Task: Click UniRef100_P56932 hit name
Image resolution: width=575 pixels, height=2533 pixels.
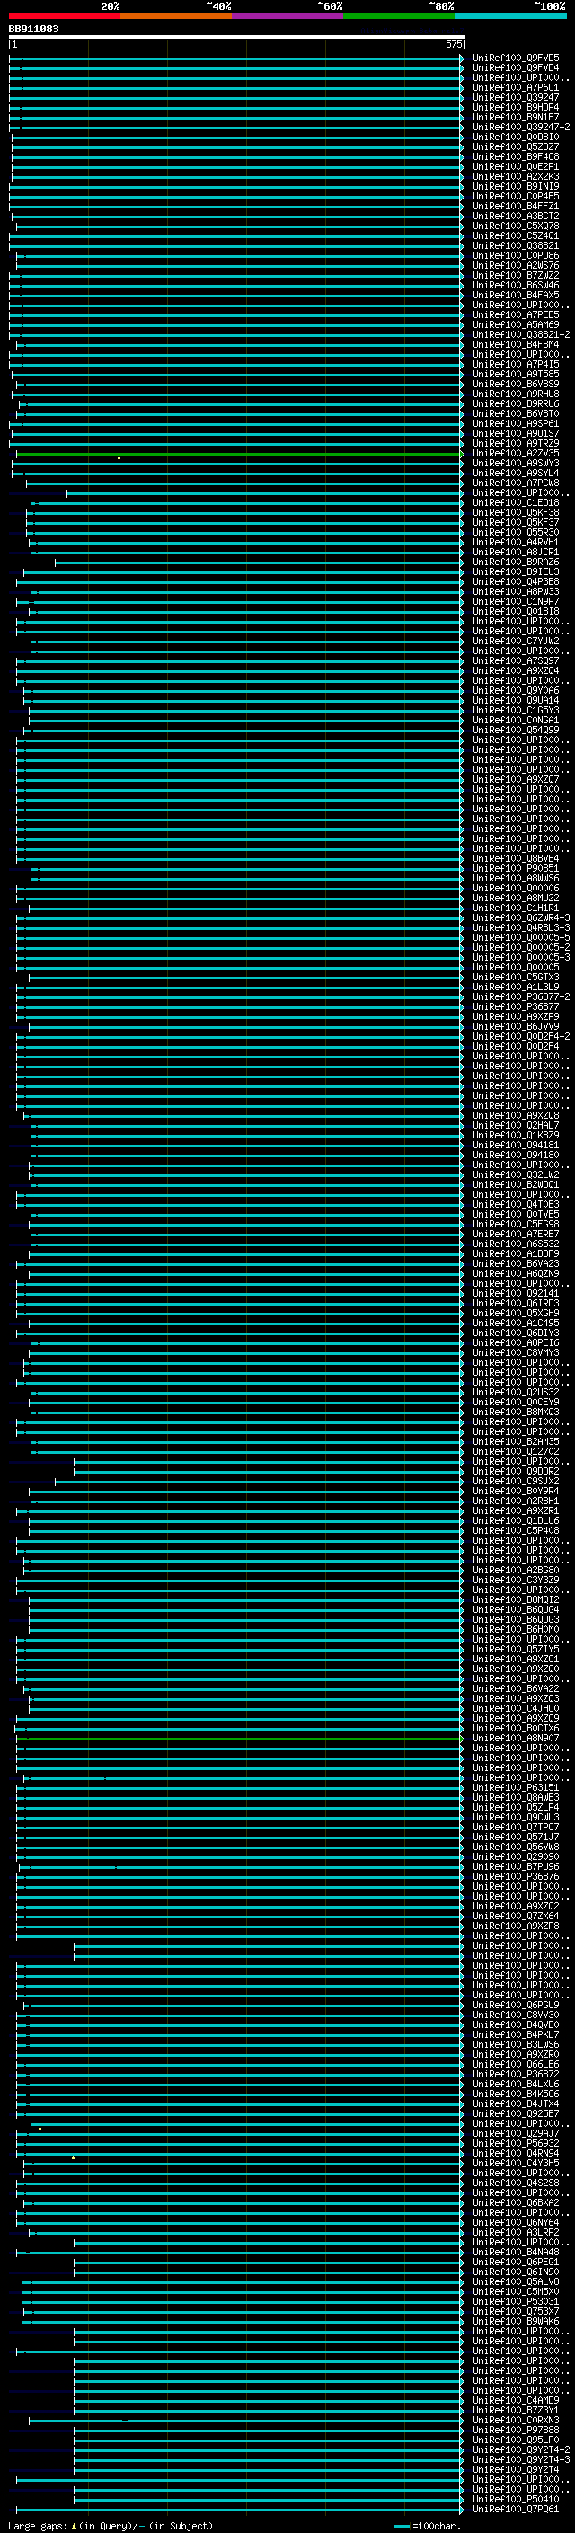Action: click(516, 2143)
